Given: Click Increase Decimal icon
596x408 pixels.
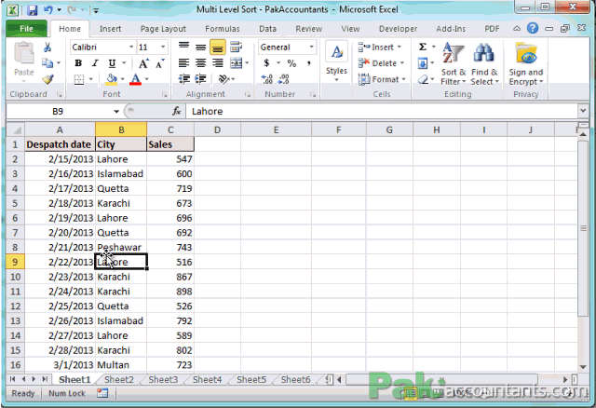Looking at the screenshot, I should [267, 79].
